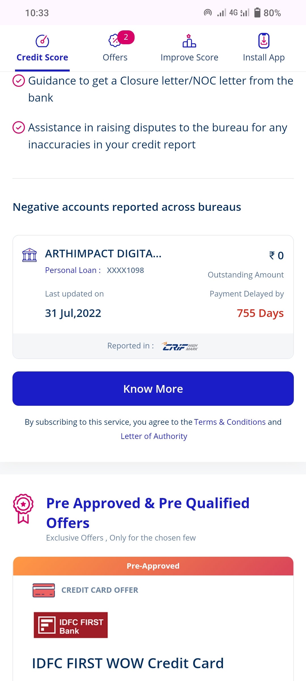Switch to the Improve Score tab
This screenshot has width=306, height=681.
(x=189, y=57)
